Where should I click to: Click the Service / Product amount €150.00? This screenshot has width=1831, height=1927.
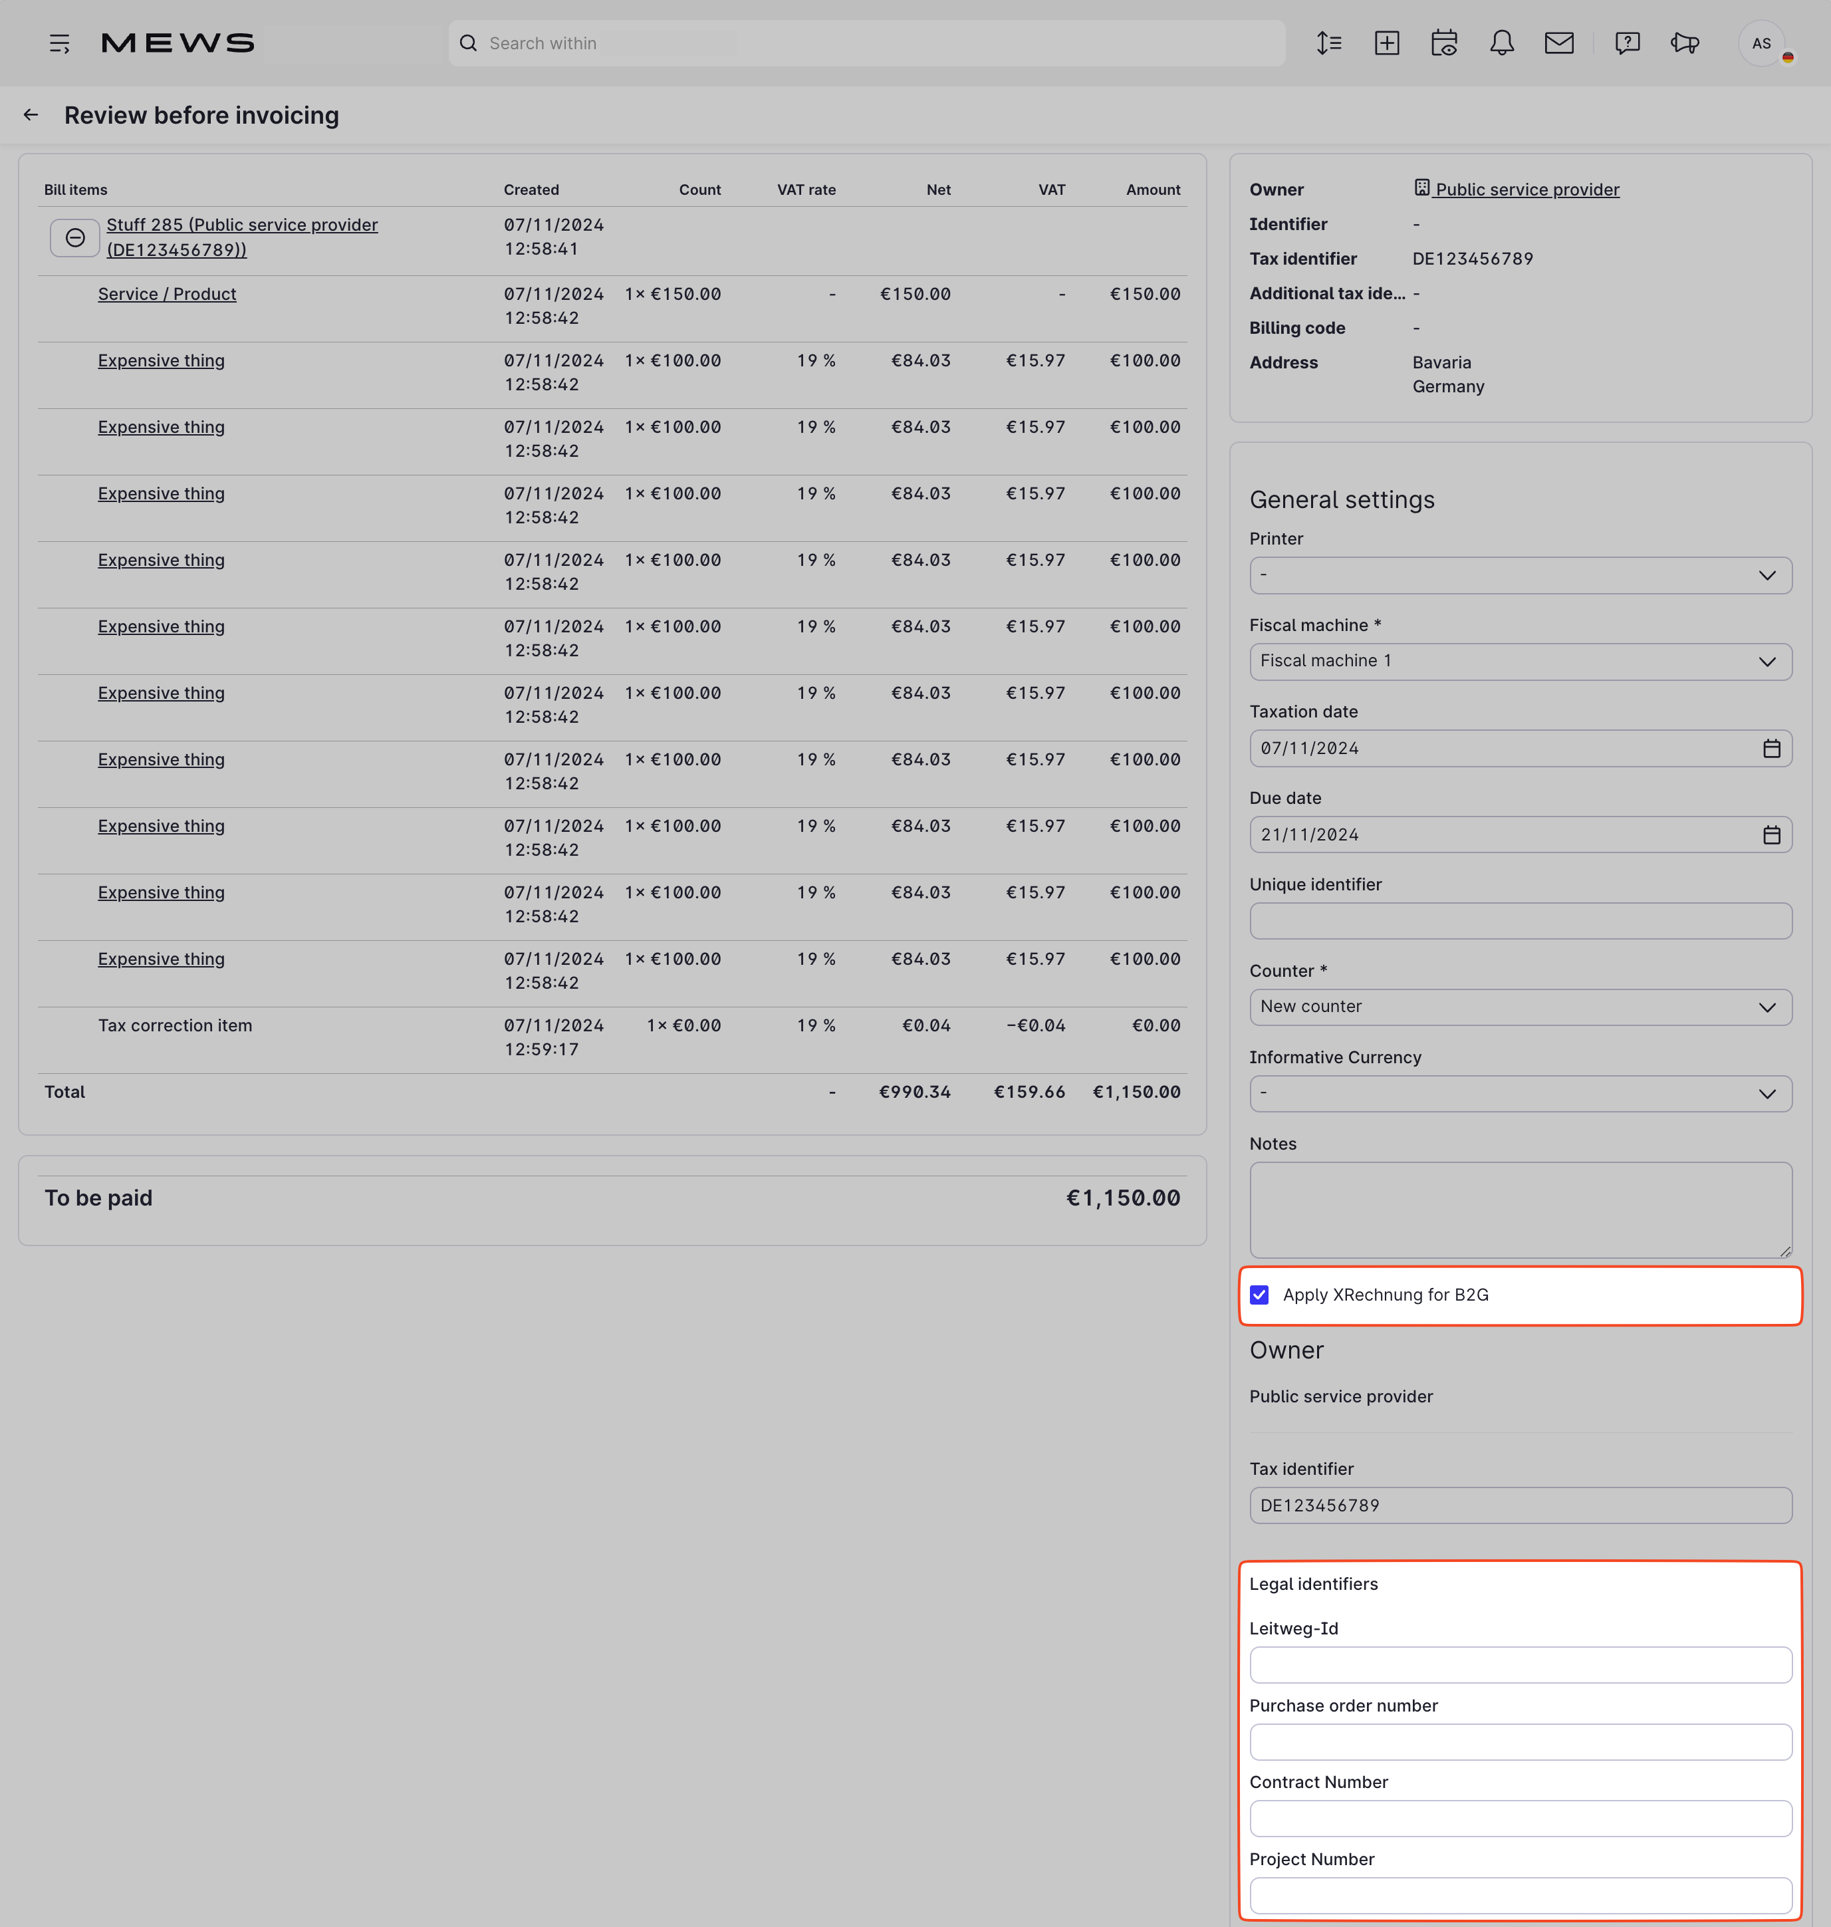1145,294
